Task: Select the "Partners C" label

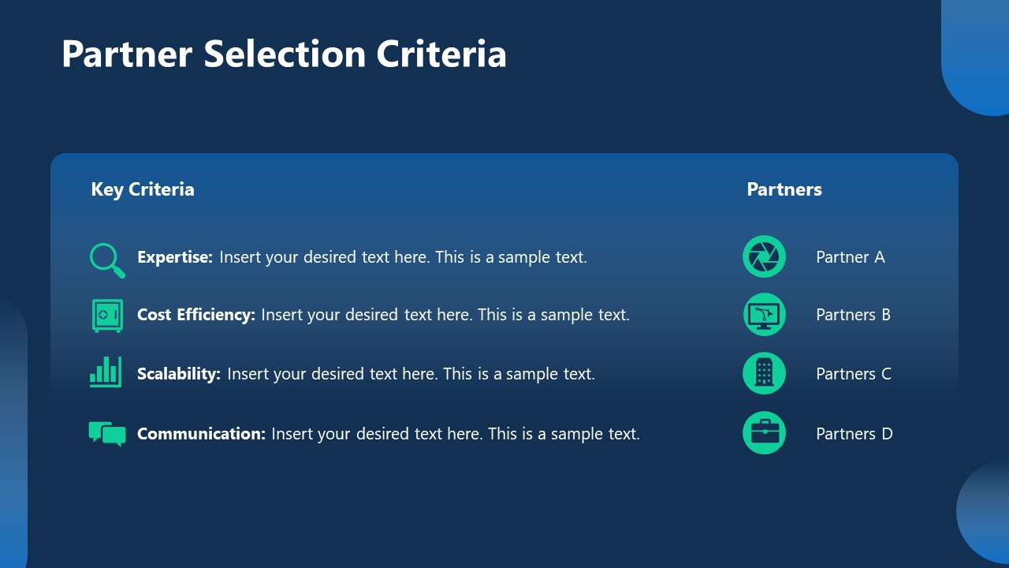Action: pyautogui.click(x=854, y=374)
